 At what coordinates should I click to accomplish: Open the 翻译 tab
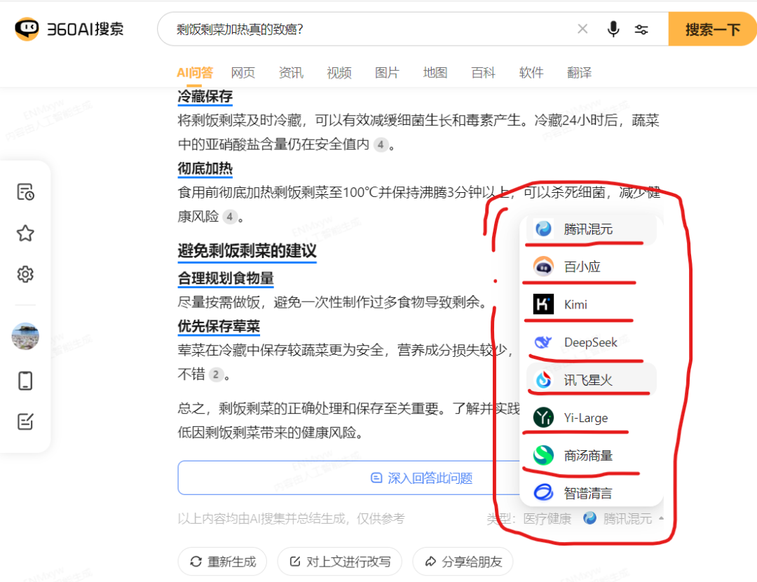(x=579, y=72)
